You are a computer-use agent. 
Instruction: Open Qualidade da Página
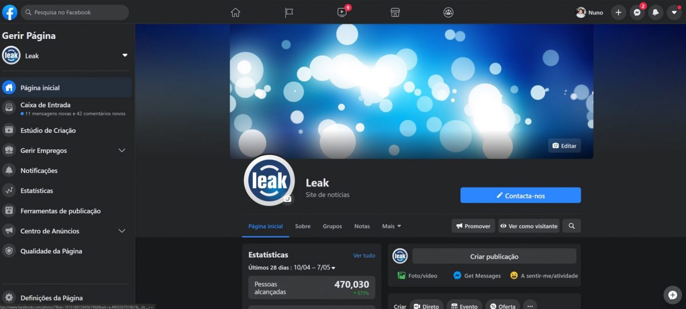click(x=66, y=251)
